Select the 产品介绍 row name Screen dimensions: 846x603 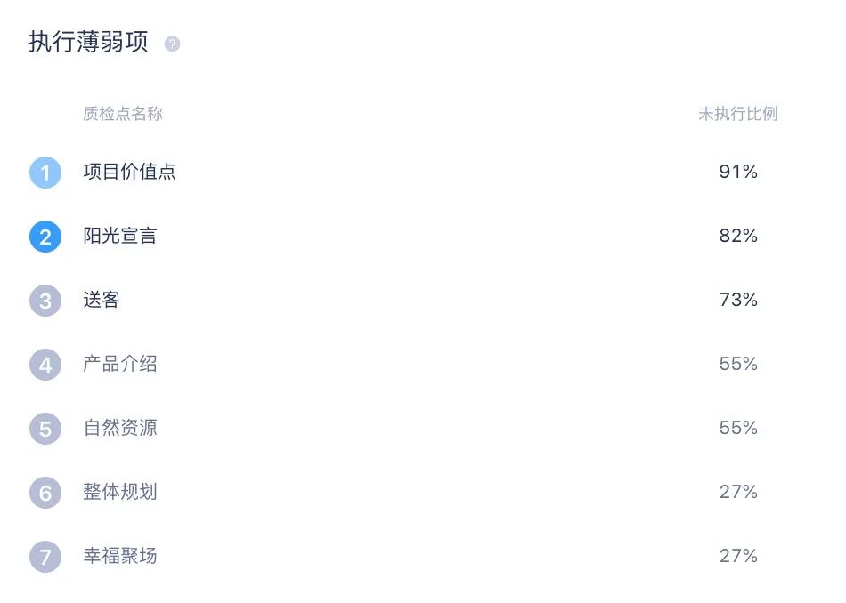coord(120,364)
